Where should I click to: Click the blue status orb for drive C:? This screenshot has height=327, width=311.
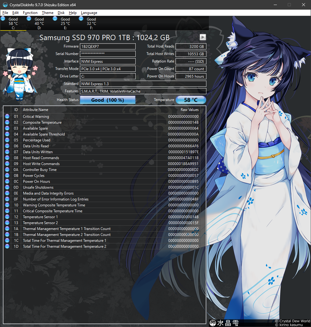[3, 19]
